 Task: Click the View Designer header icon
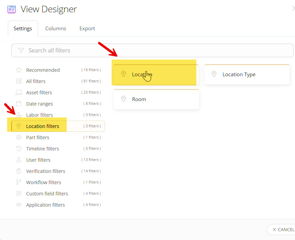pyautogui.click(x=11, y=9)
